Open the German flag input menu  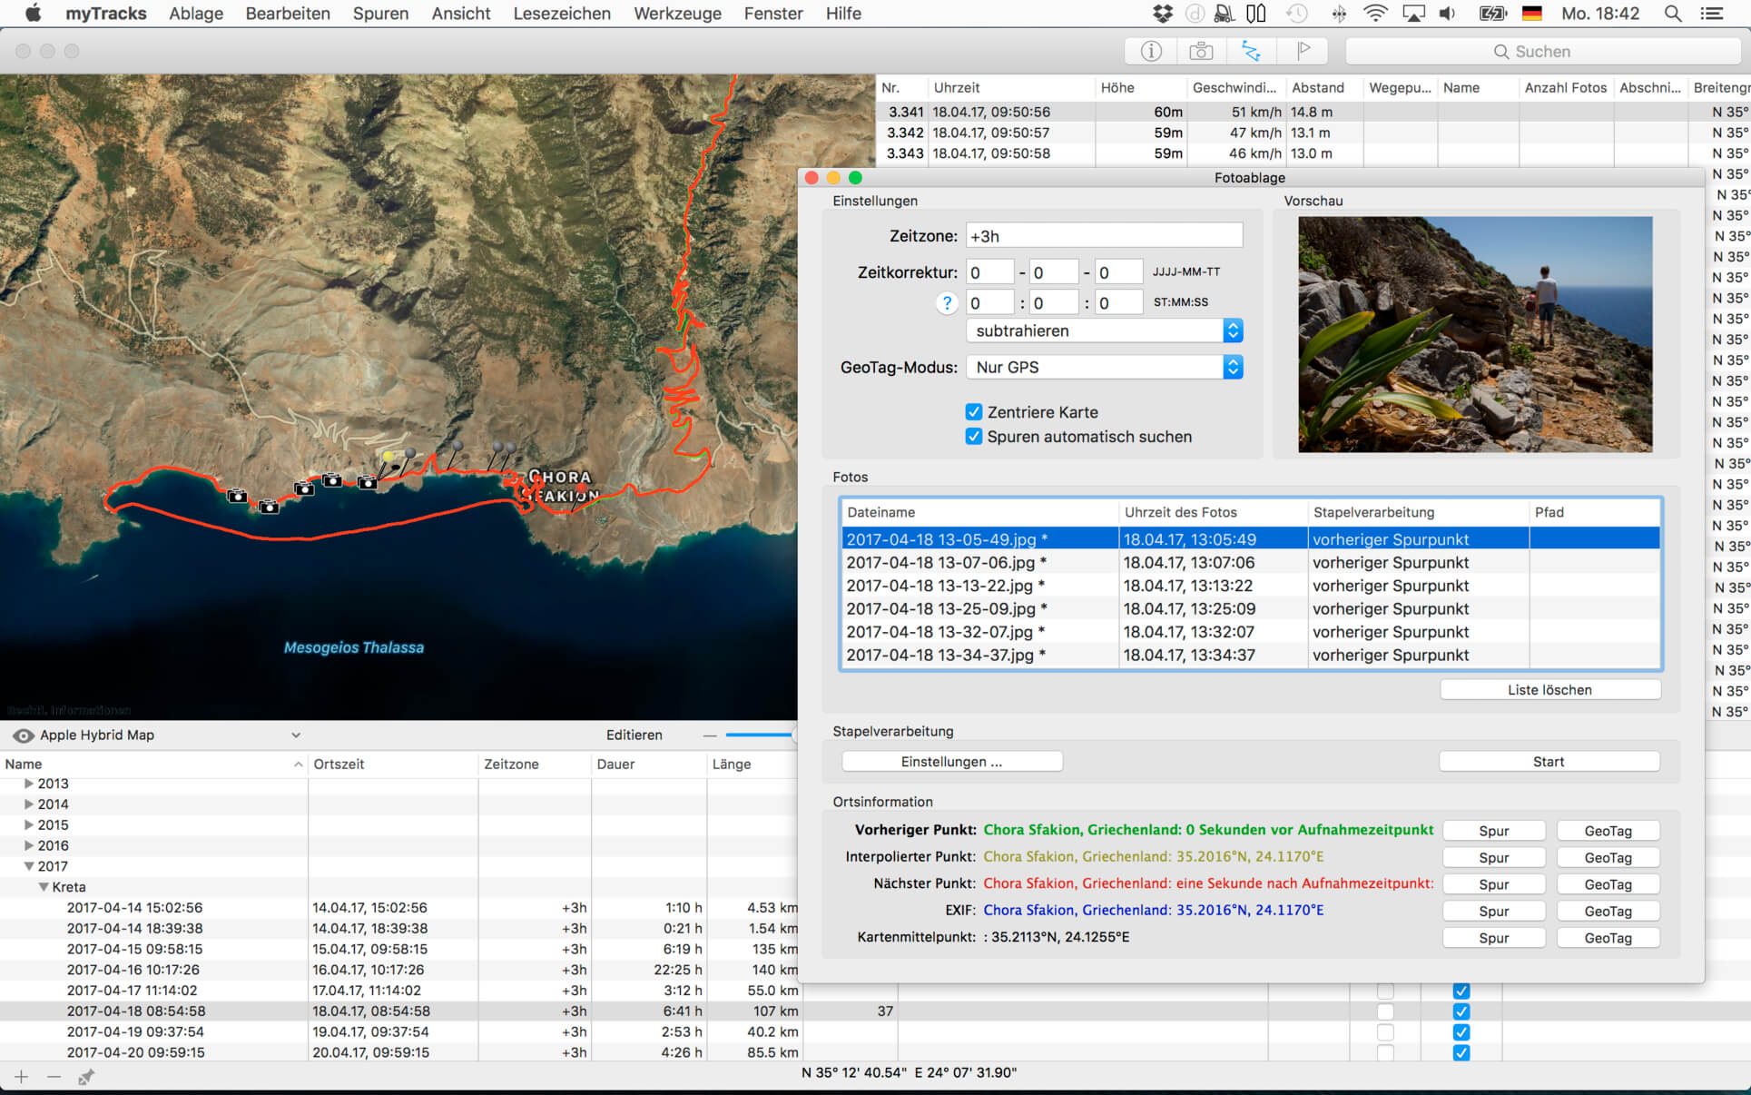click(x=1532, y=14)
